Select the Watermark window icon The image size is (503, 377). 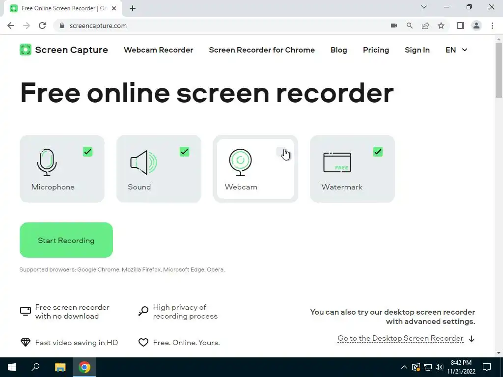337,162
